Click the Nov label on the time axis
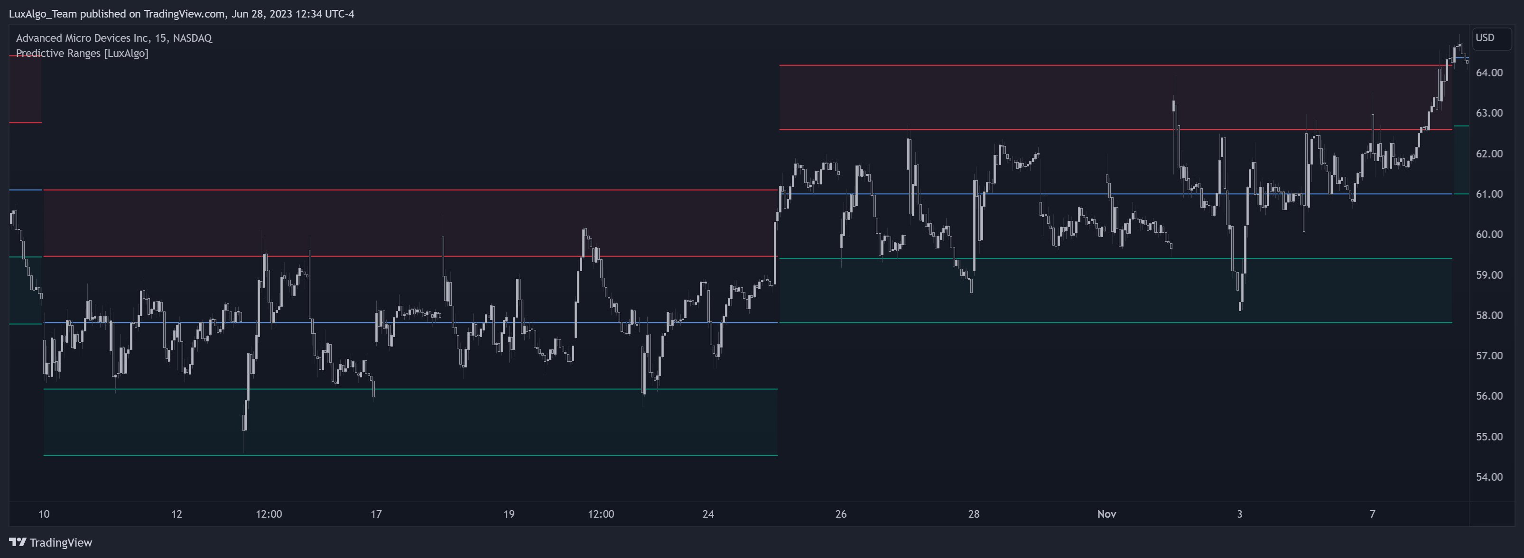The height and width of the screenshot is (558, 1524). 1107,514
